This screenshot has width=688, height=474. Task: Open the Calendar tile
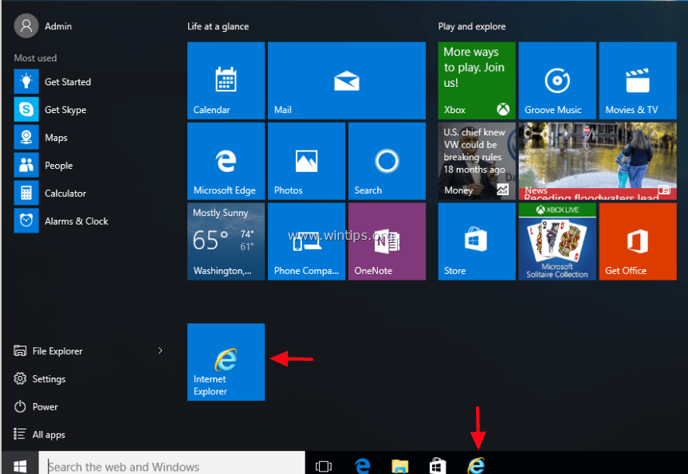coord(226,80)
